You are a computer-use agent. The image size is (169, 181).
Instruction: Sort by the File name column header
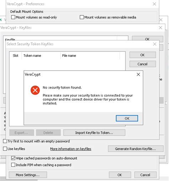[x=90, y=56]
